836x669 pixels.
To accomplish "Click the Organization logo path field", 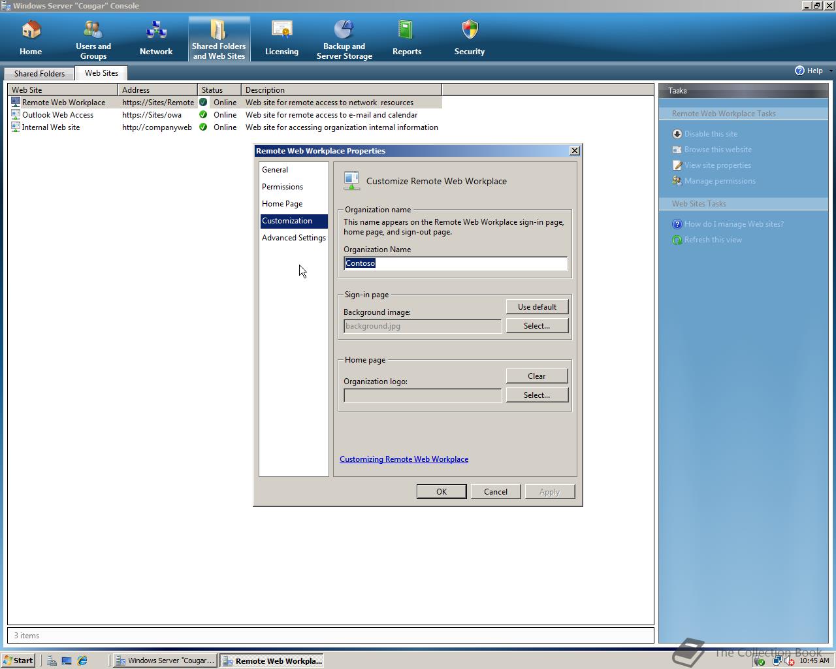I will point(423,395).
